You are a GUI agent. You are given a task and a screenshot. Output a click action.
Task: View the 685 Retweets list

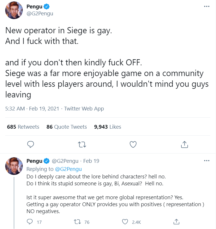[23, 127]
